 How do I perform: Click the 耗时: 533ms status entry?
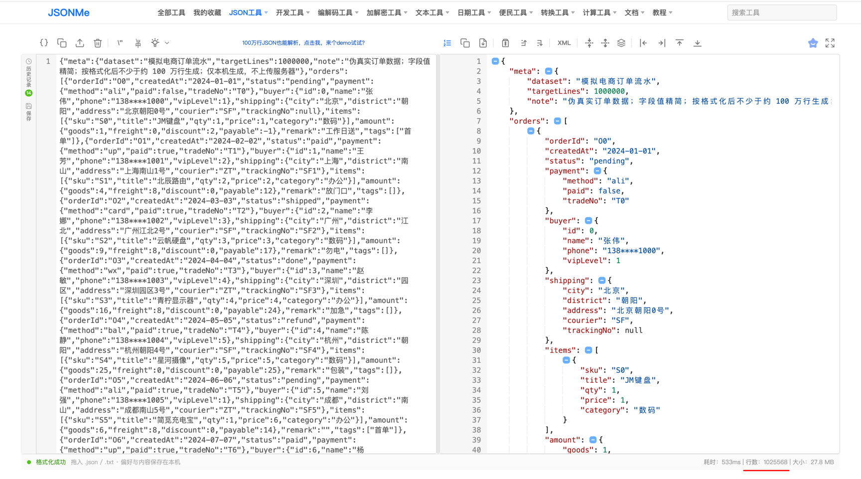click(x=722, y=462)
